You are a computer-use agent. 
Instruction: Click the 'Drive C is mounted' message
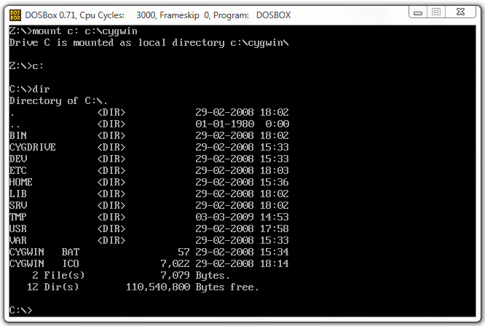point(149,43)
